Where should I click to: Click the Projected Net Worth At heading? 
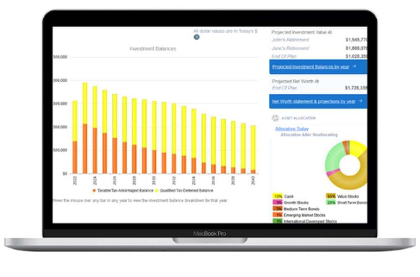(295, 81)
